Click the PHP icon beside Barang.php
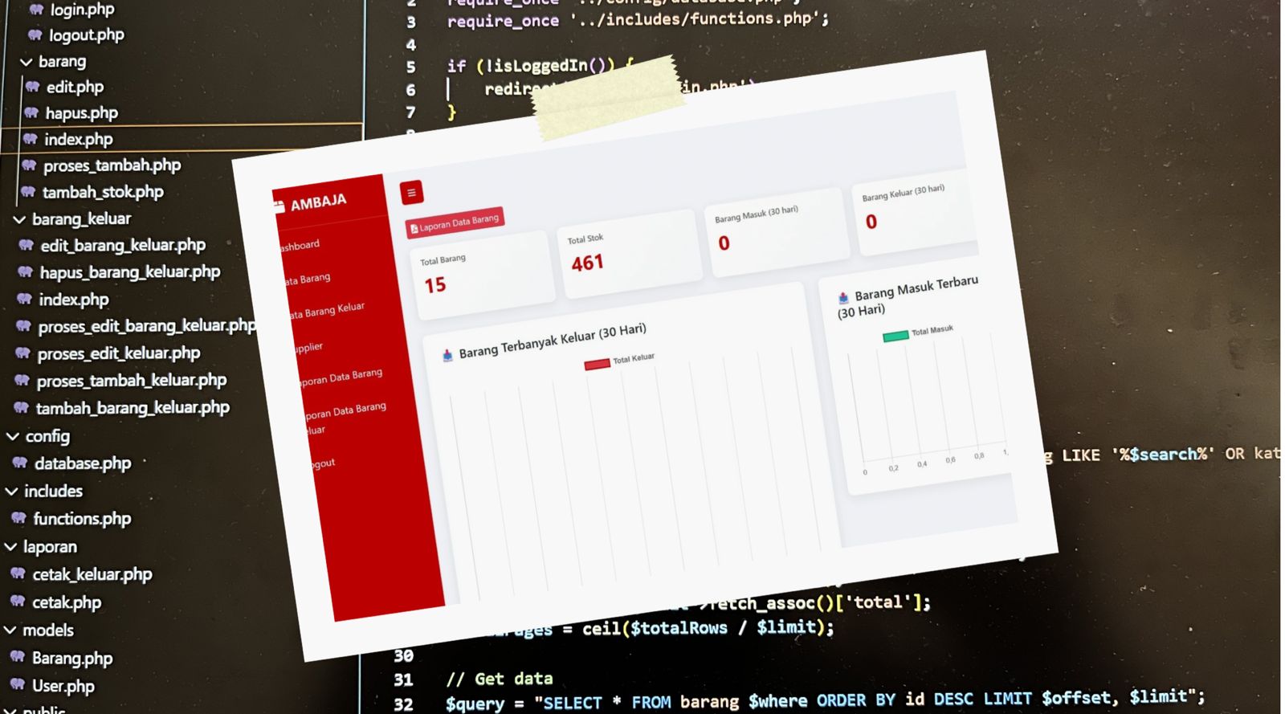 pos(18,657)
